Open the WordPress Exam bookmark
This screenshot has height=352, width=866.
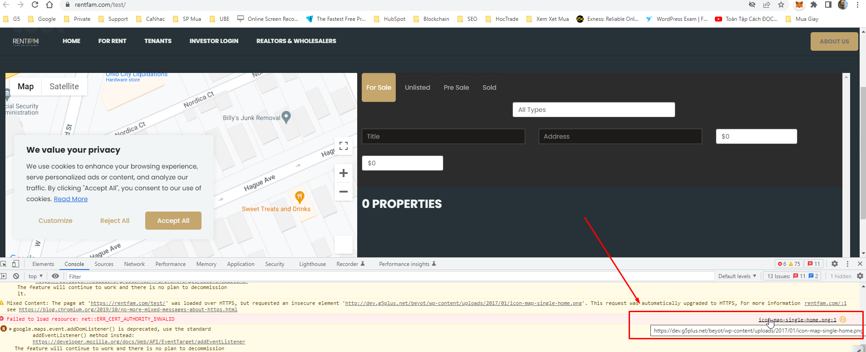coord(676,19)
